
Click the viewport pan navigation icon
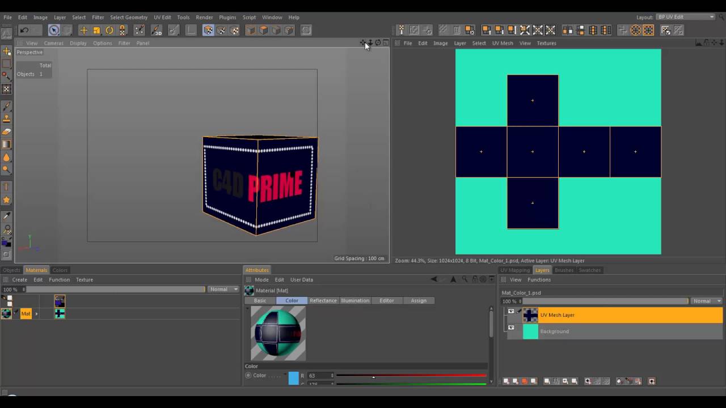(363, 43)
